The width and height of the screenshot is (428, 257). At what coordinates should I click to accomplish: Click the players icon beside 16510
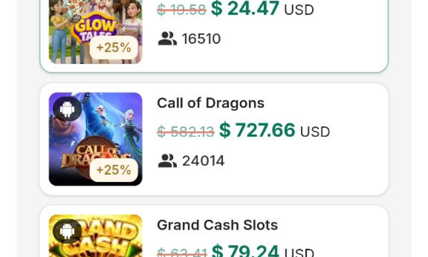point(167,39)
